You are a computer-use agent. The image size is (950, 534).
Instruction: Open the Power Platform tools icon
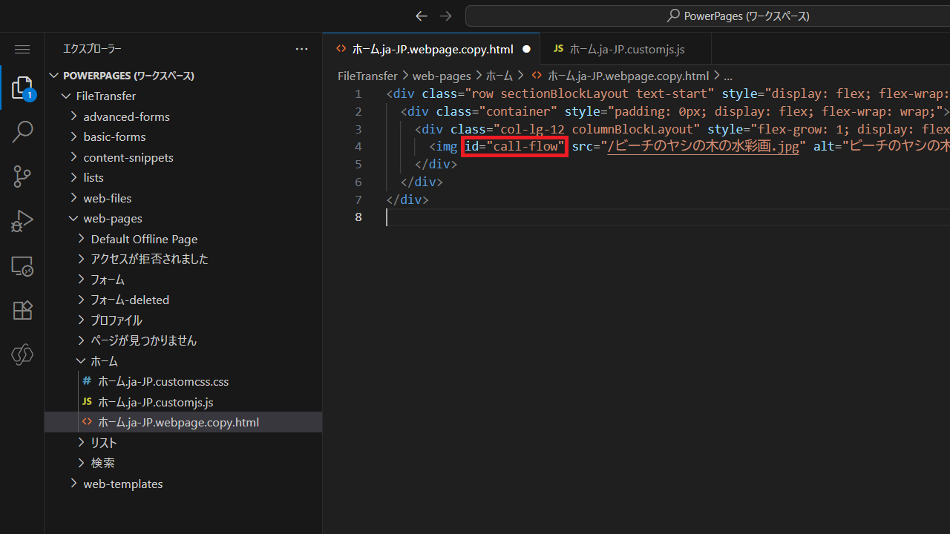pyautogui.click(x=22, y=355)
